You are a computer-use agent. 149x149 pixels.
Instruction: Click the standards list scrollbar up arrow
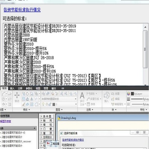145,27
